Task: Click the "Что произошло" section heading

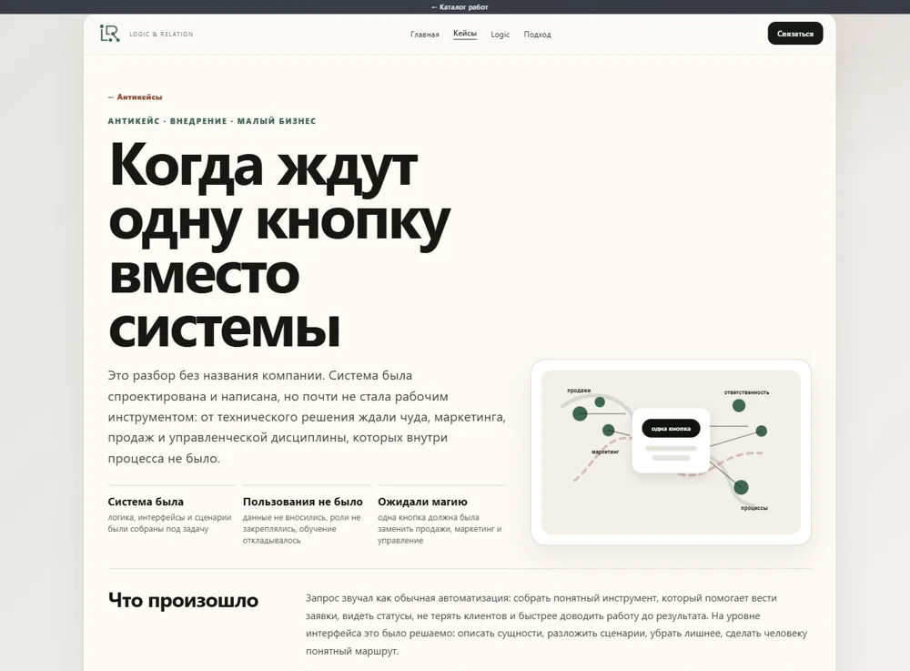Action: (x=183, y=600)
